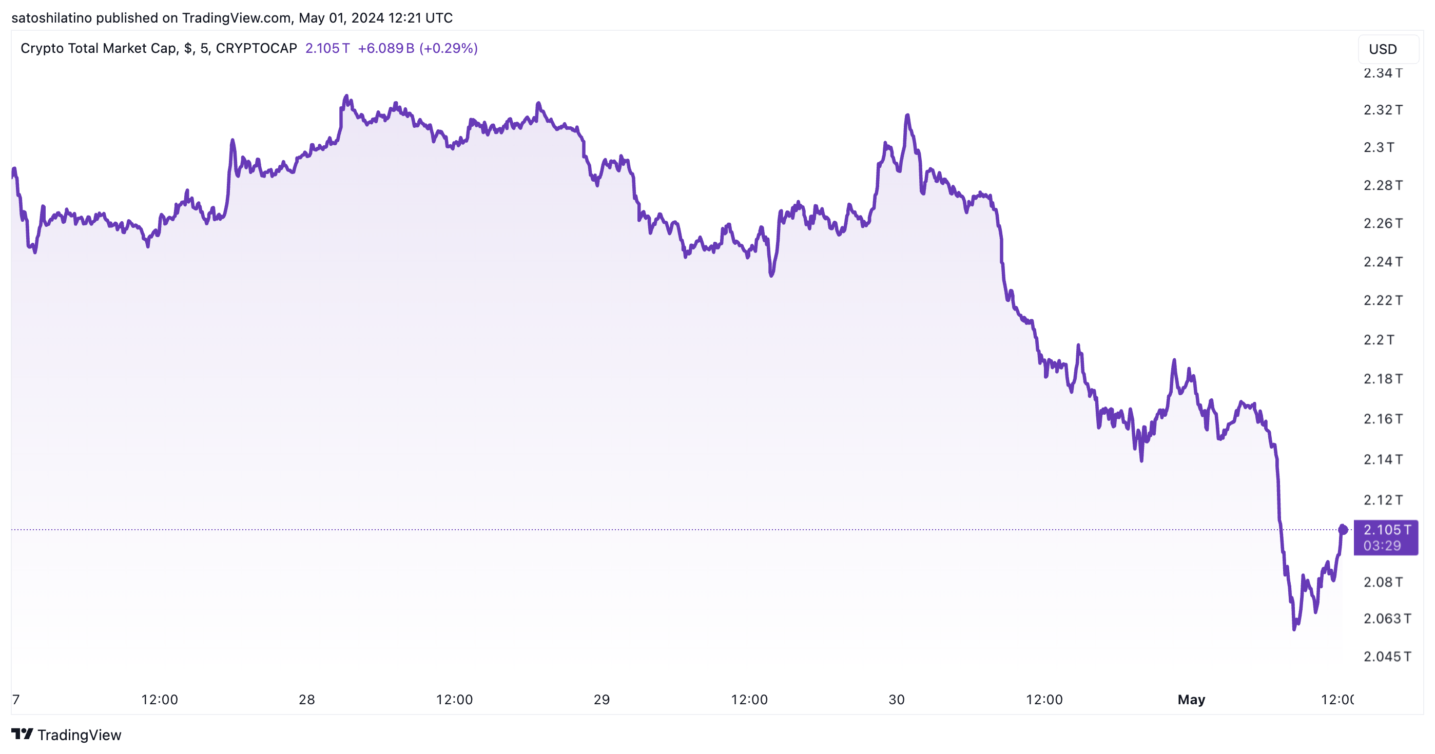Click the TradingView logo icon

pyautogui.click(x=22, y=733)
